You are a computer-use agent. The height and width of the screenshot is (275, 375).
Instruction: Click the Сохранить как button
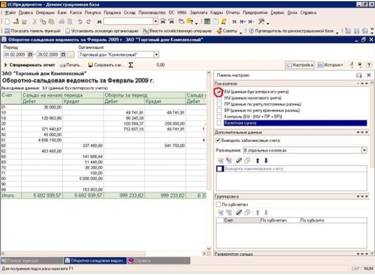coord(106,65)
